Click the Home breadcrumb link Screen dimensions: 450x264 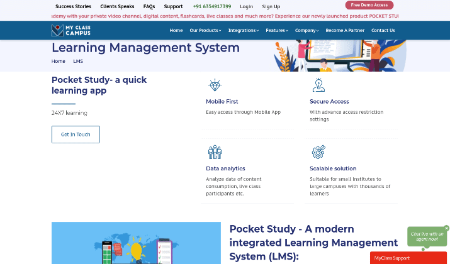click(x=59, y=61)
